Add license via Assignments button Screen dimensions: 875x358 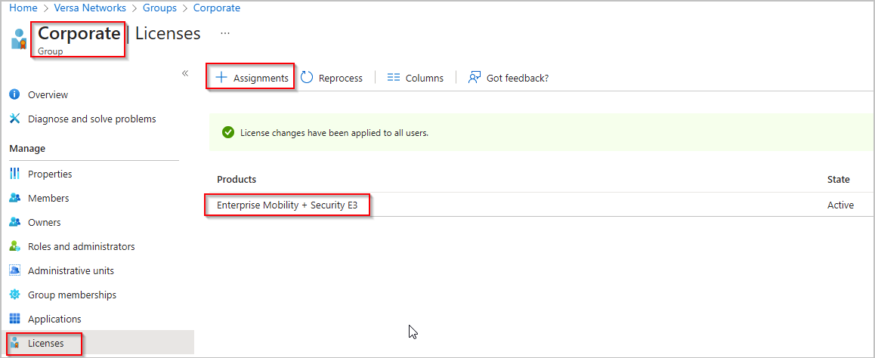[252, 78]
